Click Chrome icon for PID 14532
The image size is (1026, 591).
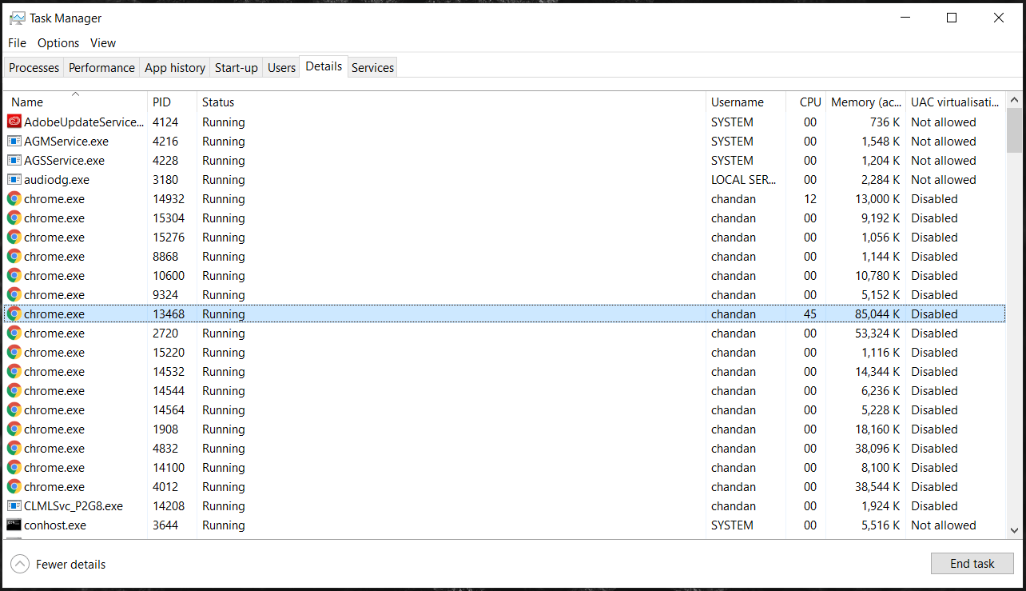pos(14,371)
